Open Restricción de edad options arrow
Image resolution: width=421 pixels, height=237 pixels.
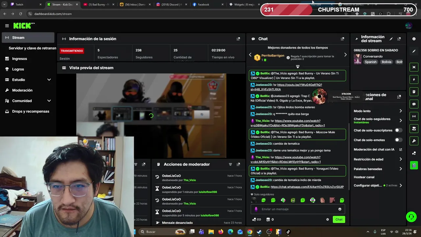pos(401,159)
